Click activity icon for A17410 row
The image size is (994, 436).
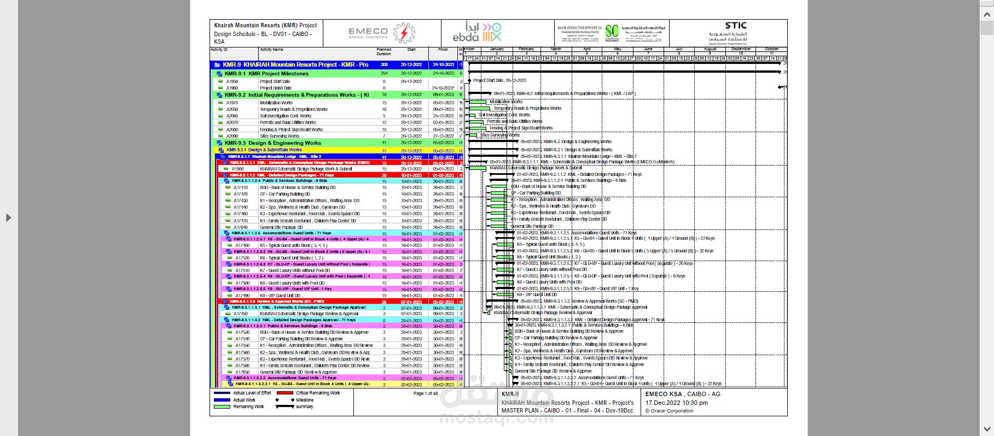[x=228, y=187]
